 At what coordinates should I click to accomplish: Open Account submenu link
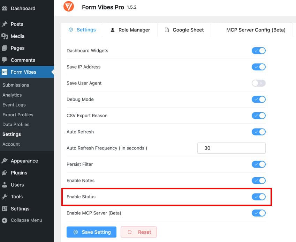(x=11, y=144)
